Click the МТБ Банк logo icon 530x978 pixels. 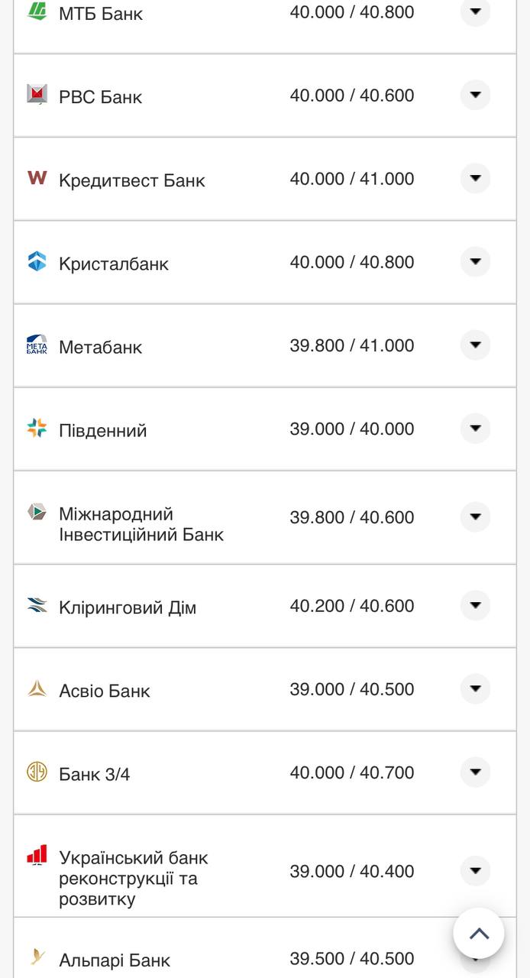coord(37,11)
